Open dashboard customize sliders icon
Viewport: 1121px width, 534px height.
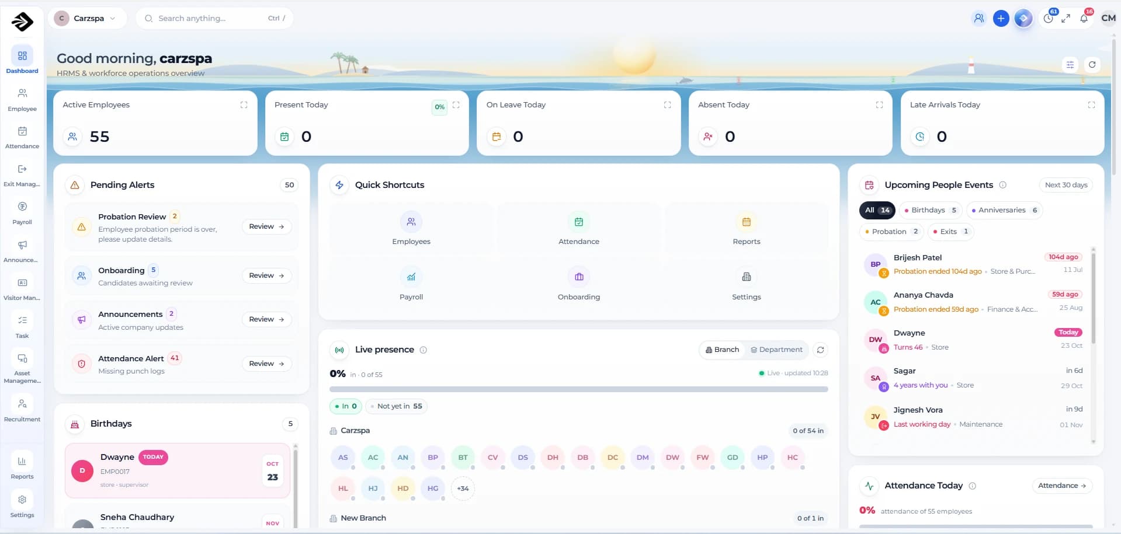[1070, 65]
